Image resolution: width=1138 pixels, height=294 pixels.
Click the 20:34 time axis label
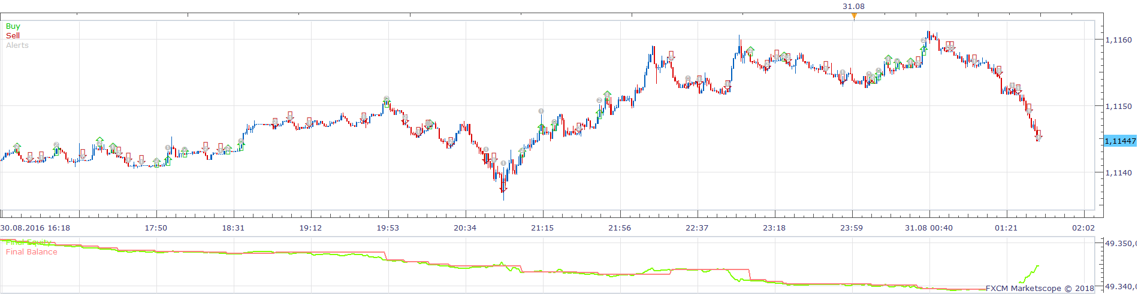[x=465, y=228]
